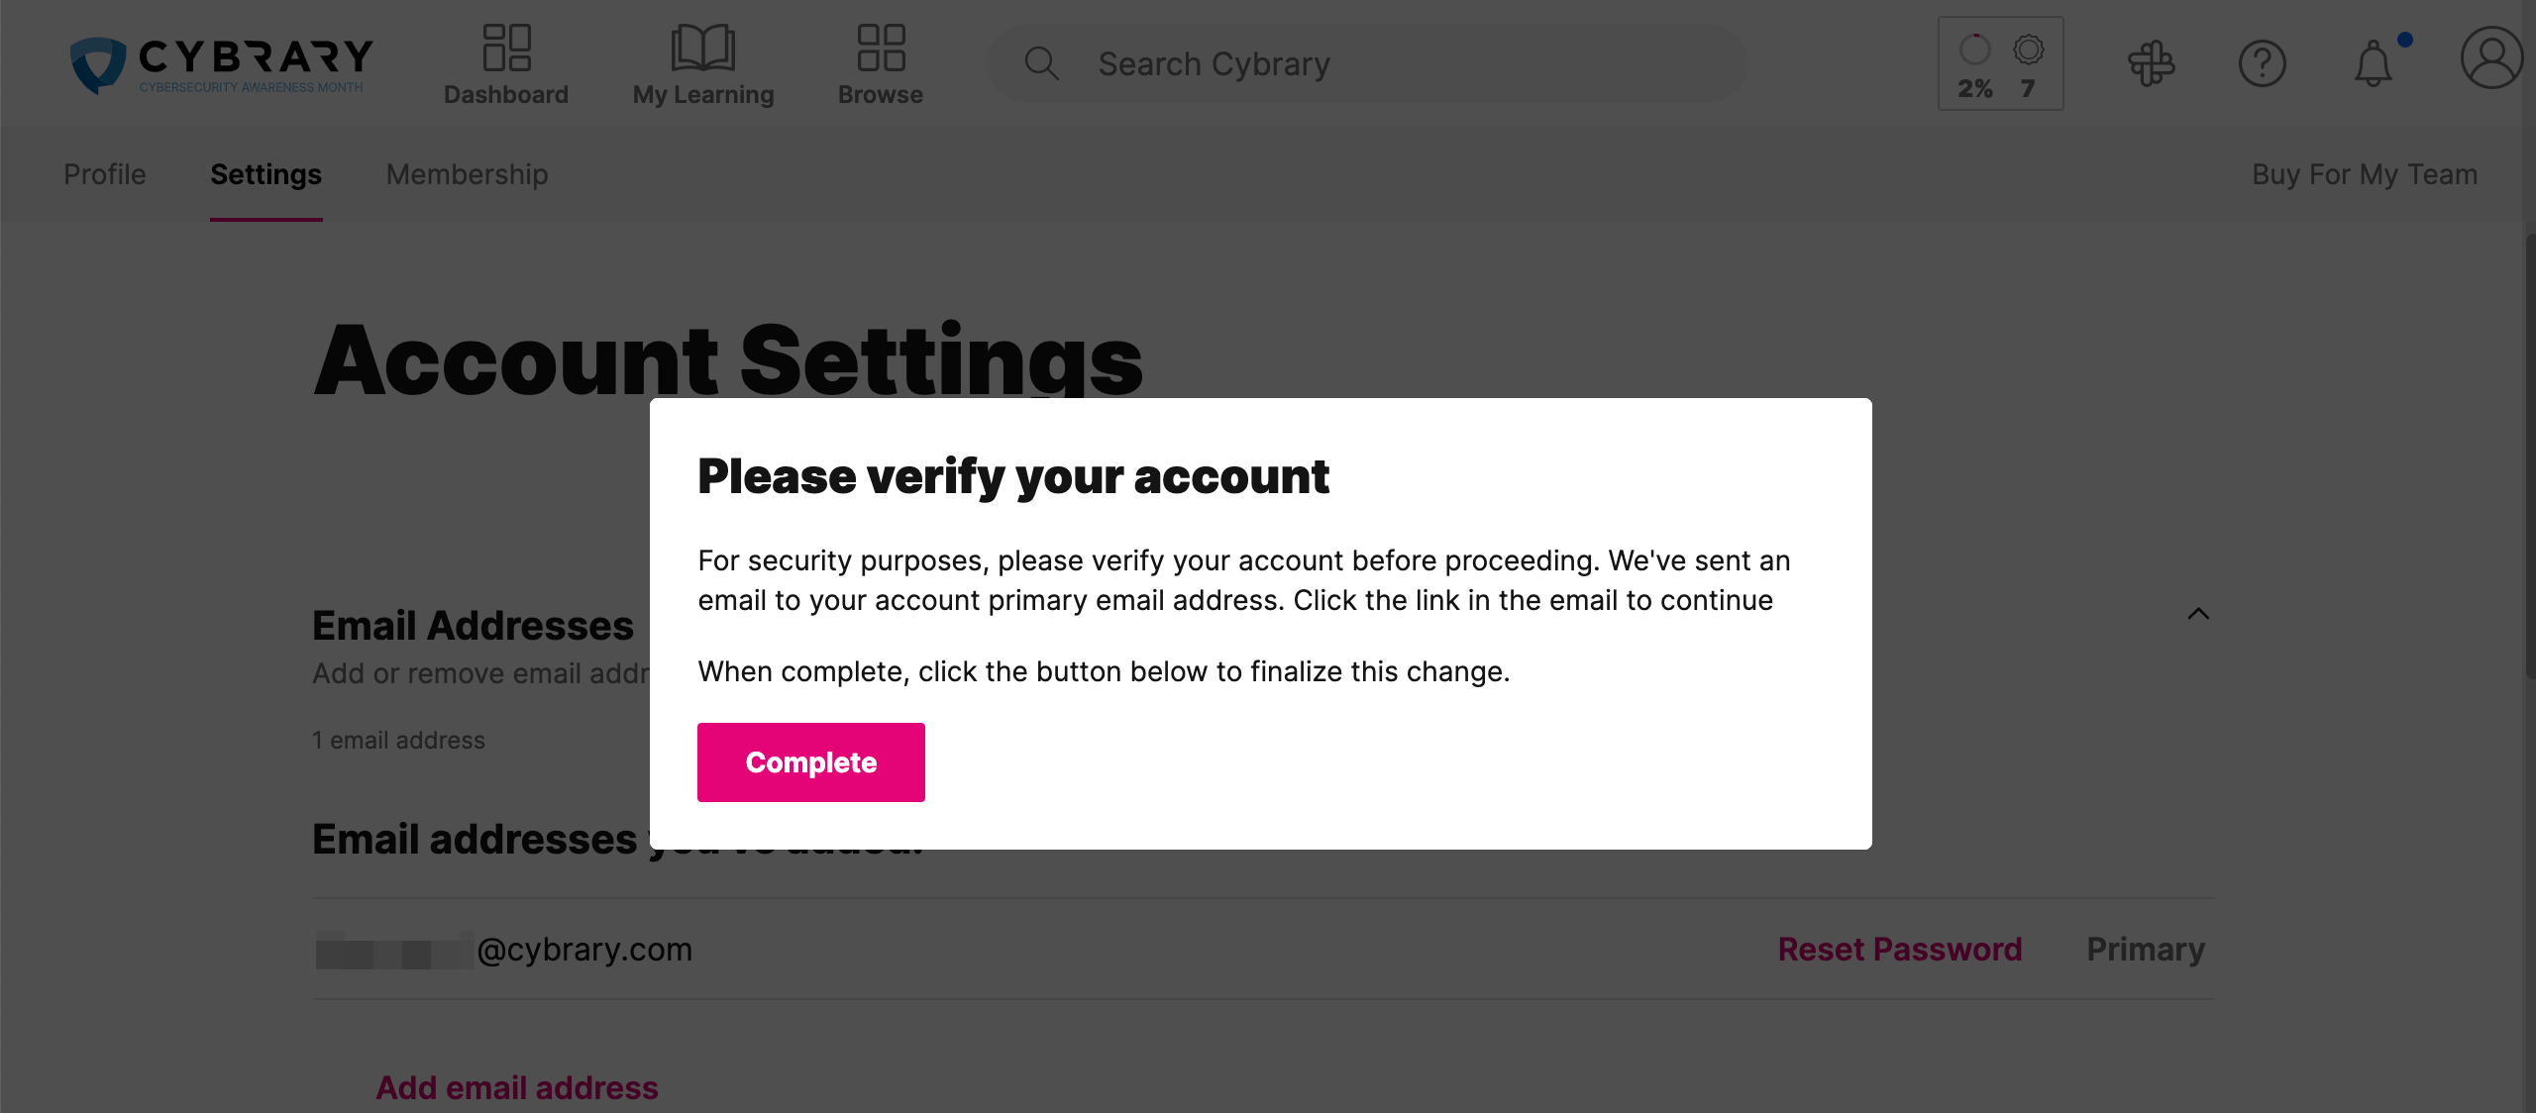
Task: Click Add email address link
Action: coord(516,1087)
